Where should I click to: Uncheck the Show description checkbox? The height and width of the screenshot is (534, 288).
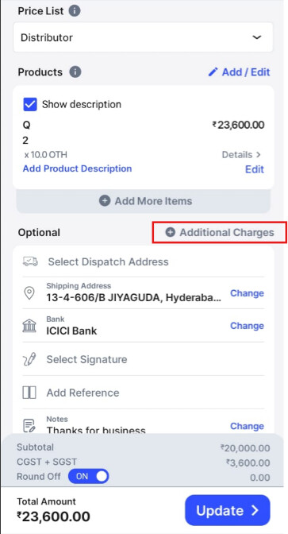pos(30,104)
